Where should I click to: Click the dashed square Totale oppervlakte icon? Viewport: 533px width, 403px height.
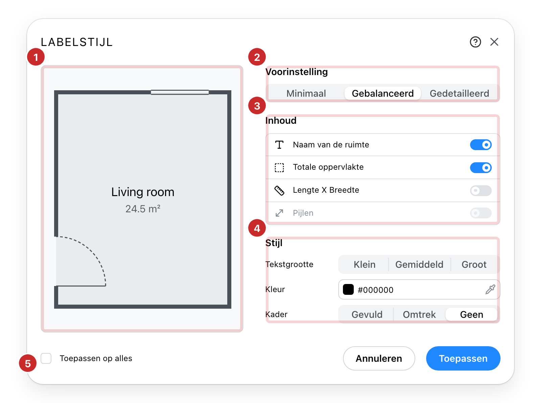(x=279, y=167)
